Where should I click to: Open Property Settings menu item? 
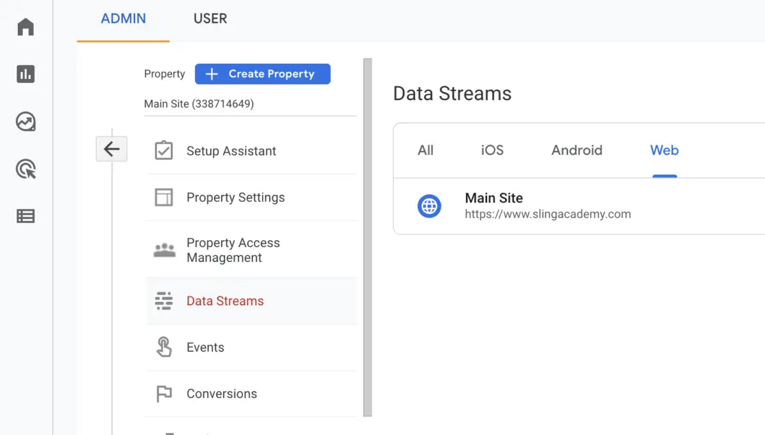point(252,197)
